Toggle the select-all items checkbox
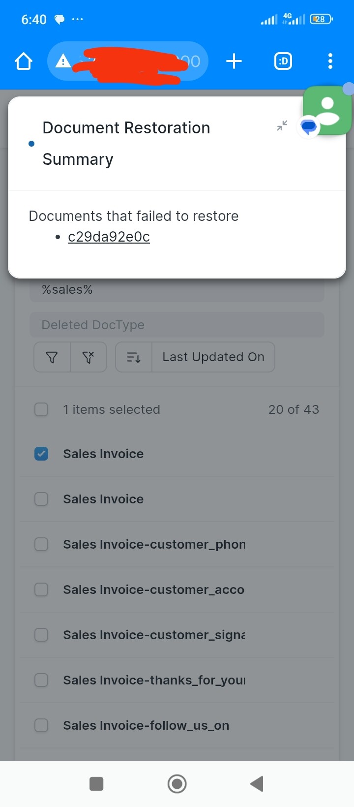This screenshot has height=807, width=354. 41,409
